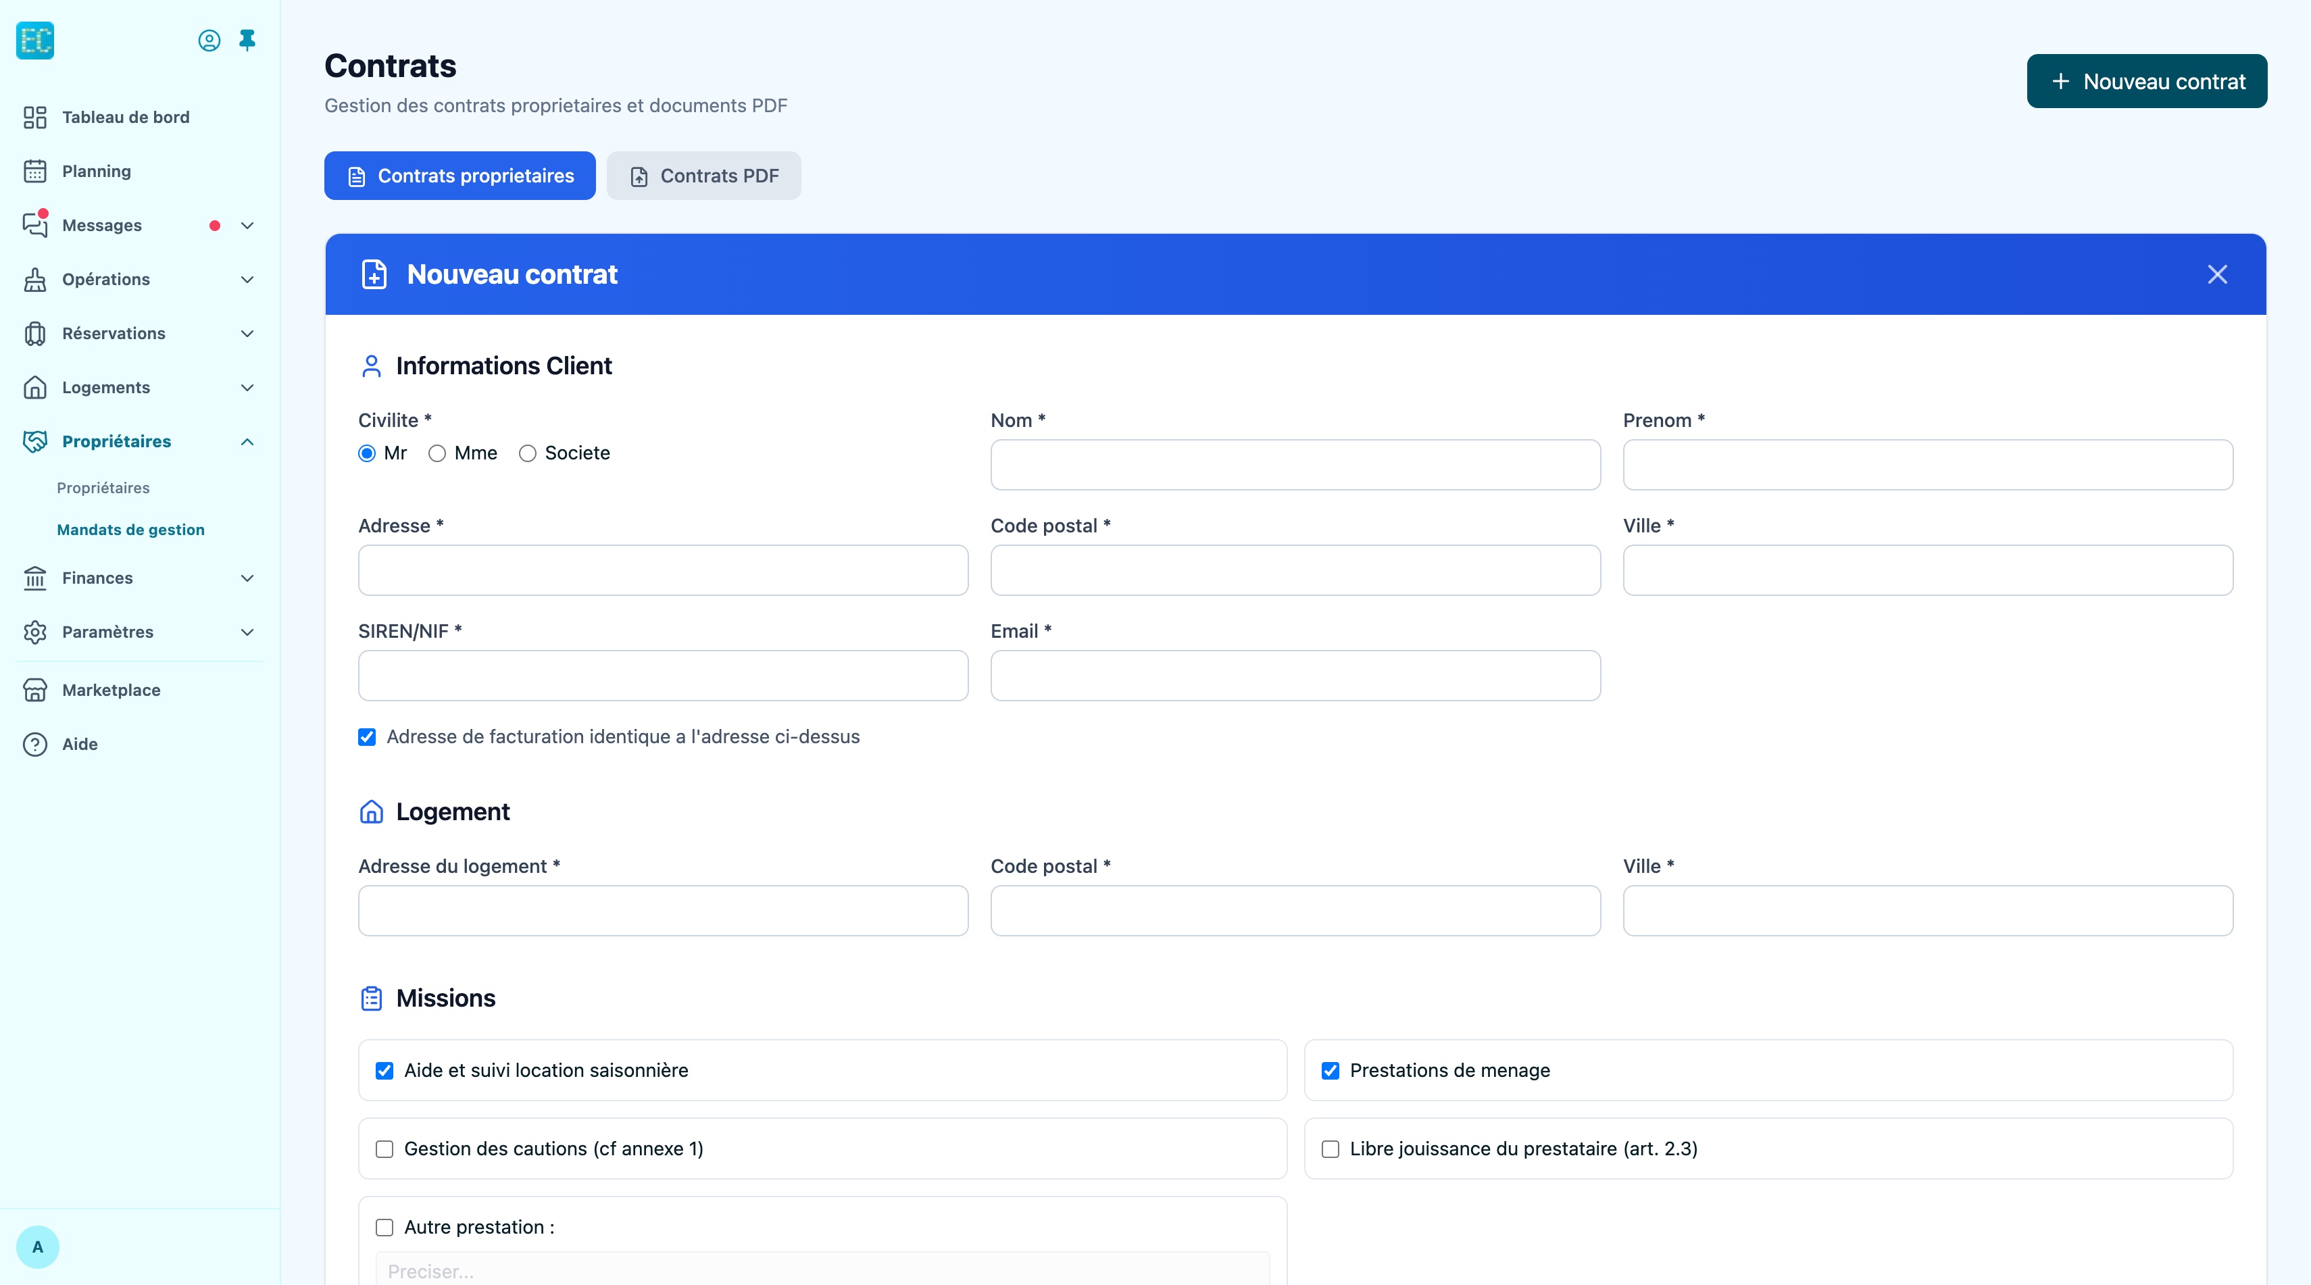The height and width of the screenshot is (1285, 2311).
Task: Expand the Opérations submenu chevron
Action: tap(247, 280)
